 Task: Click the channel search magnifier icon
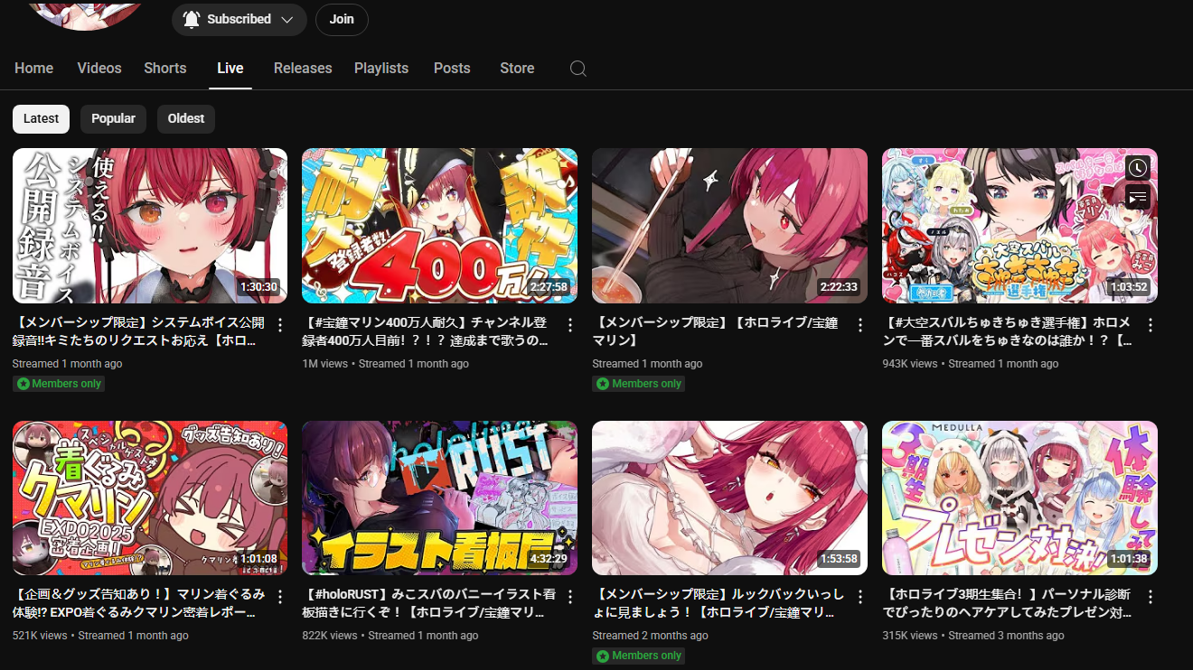click(578, 69)
